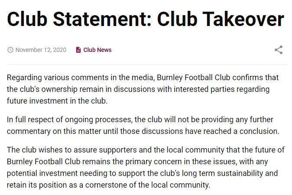Click the phrase "future investment in the club"
The height and width of the screenshot is (195, 292).
click(x=57, y=101)
